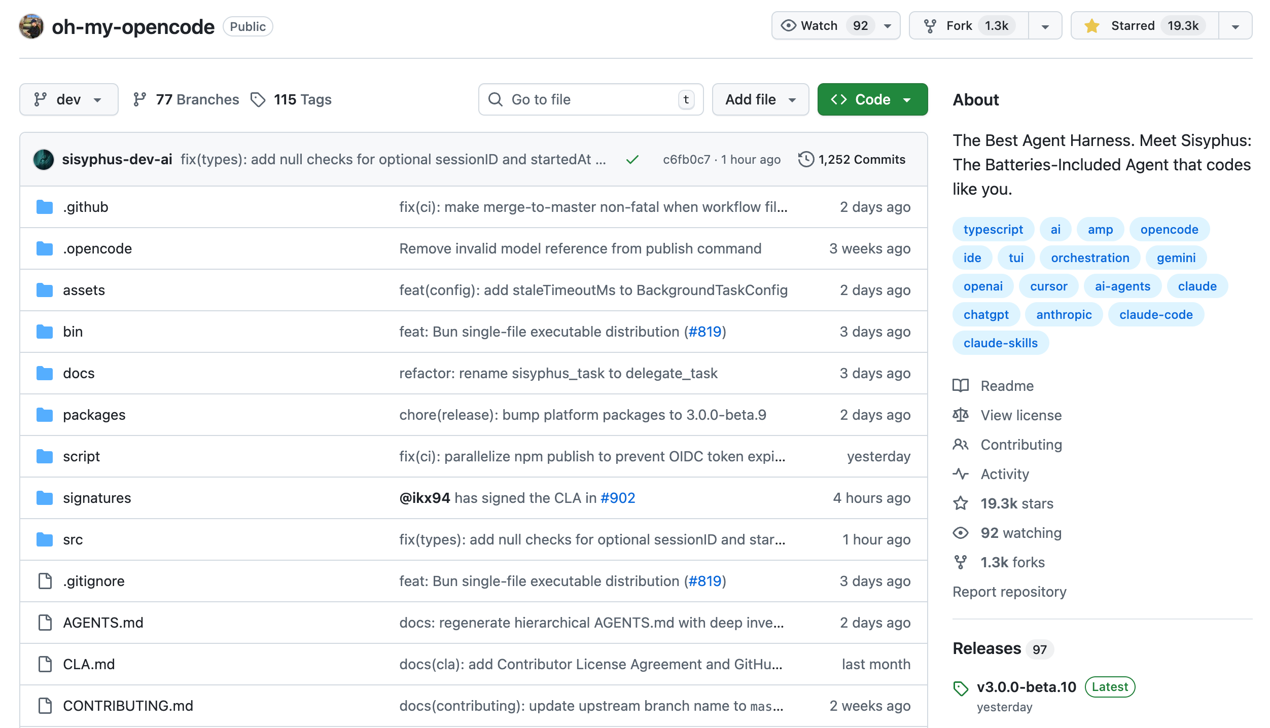Click the green CI checkmark status
Image resolution: width=1270 pixels, height=728 pixels.
click(632, 160)
